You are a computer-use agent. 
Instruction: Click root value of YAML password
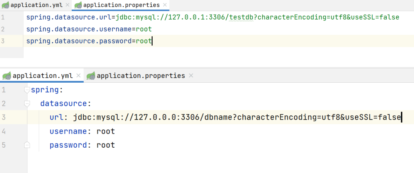(x=106, y=145)
